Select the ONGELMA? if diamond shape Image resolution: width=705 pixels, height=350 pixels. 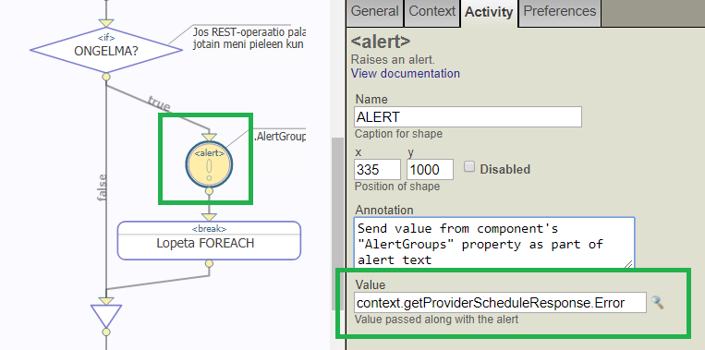coord(106,50)
